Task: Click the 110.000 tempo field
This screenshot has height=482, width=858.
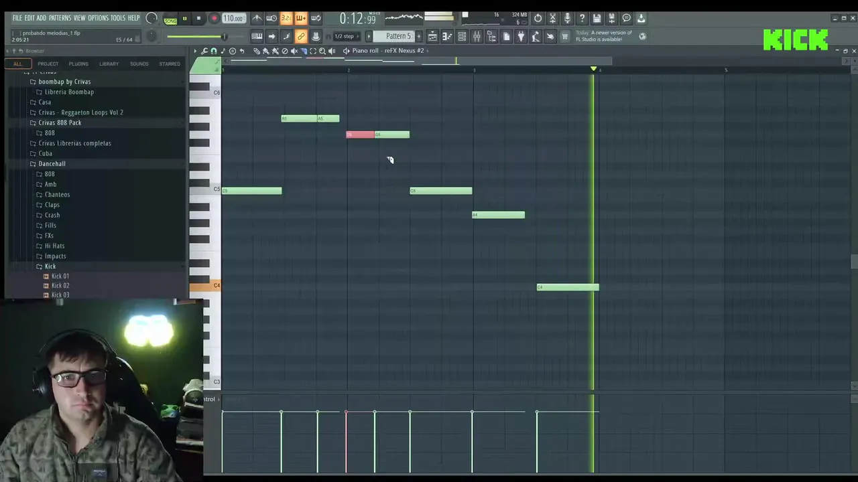Action: [233, 18]
